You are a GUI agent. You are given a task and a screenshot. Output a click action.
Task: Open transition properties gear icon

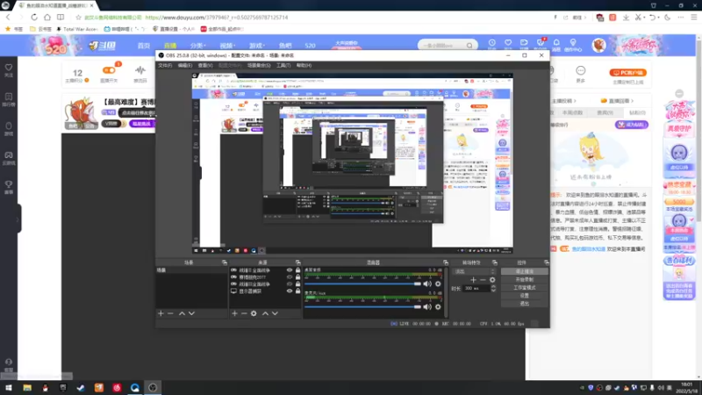coord(492,280)
